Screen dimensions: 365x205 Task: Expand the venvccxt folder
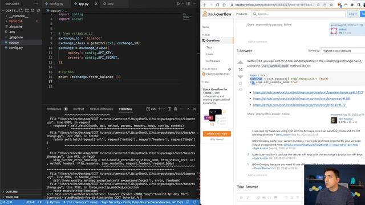15,21
